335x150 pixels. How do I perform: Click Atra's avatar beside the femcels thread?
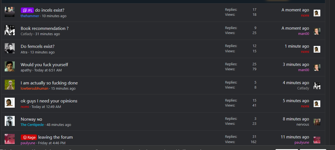click(10, 48)
